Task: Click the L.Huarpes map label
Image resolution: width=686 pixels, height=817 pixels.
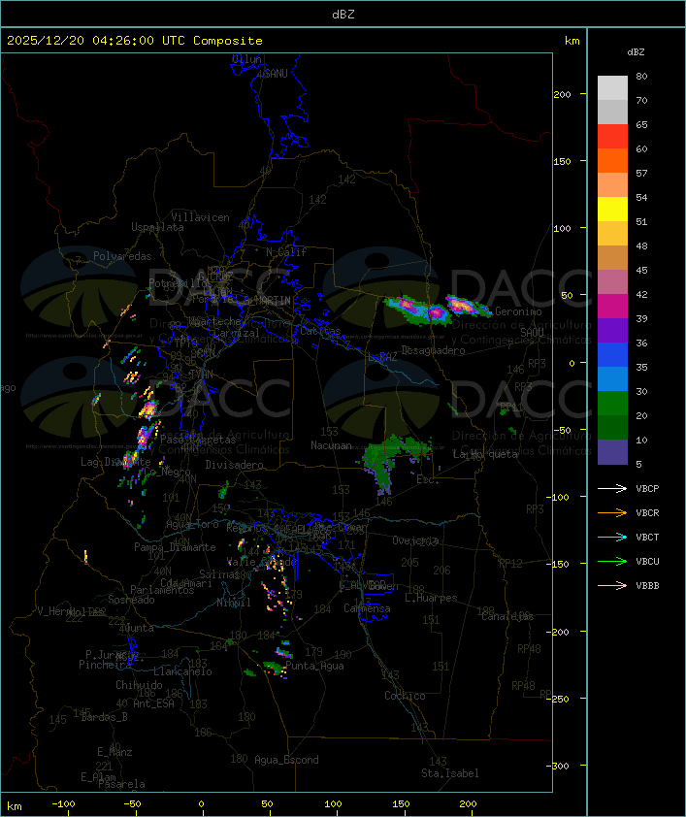Action: (x=431, y=598)
